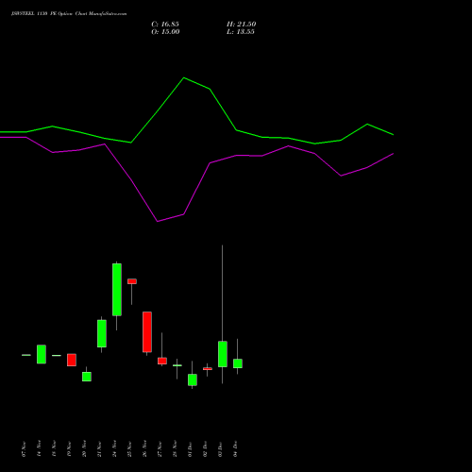Viewport: 472px width, 472px height.
Task: Click the 01 Dec date label
Action: pos(190,449)
